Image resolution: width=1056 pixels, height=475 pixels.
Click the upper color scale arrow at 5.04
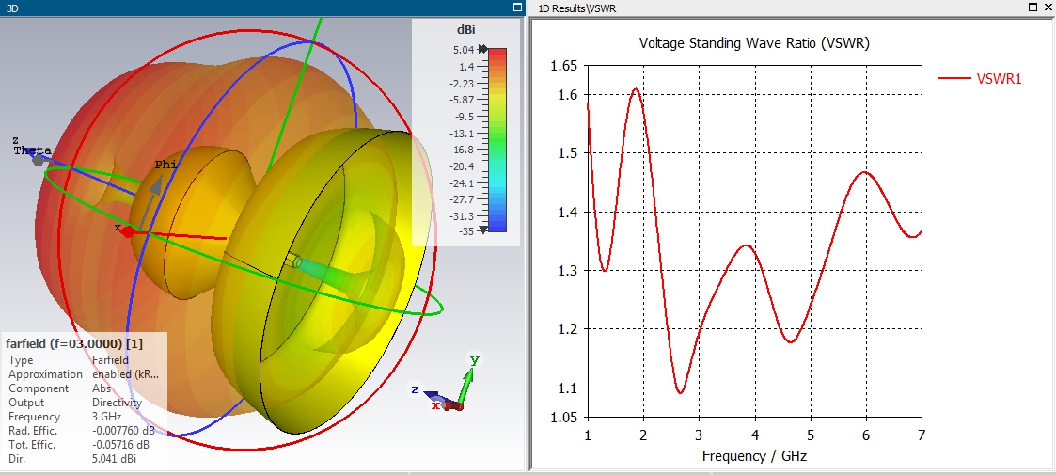pyautogui.click(x=483, y=50)
